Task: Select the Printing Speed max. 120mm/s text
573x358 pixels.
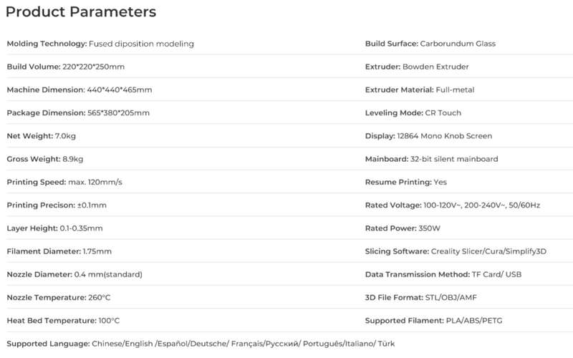Action: [x=64, y=182]
